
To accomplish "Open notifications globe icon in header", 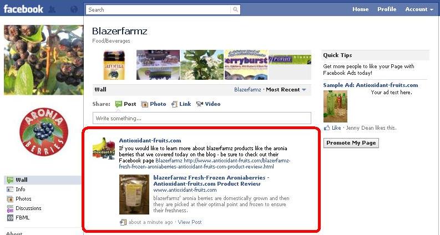I will coord(74,9).
